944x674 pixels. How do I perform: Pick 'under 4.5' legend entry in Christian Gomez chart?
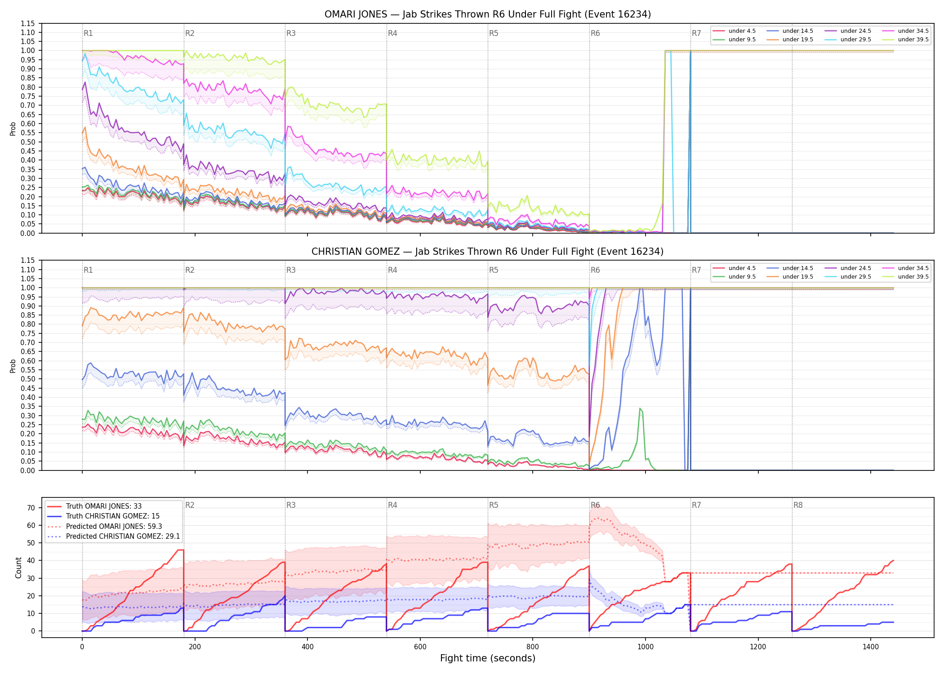pyautogui.click(x=735, y=268)
